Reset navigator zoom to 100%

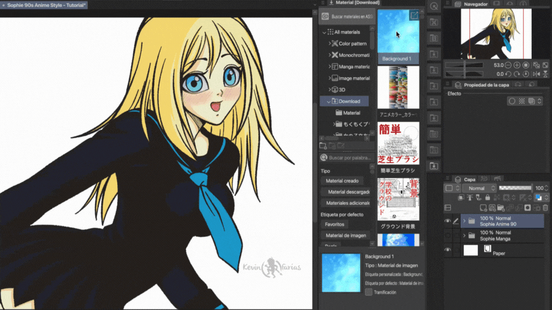click(x=526, y=65)
